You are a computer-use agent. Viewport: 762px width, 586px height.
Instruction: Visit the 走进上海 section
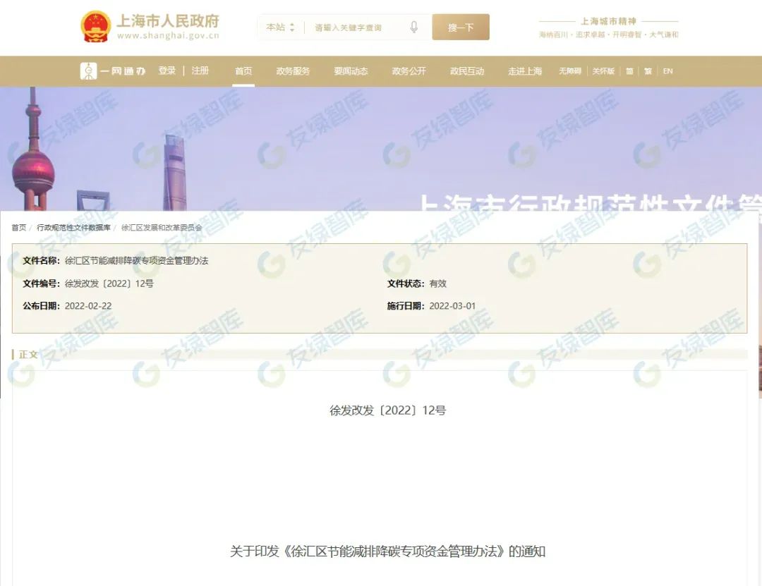pos(525,71)
